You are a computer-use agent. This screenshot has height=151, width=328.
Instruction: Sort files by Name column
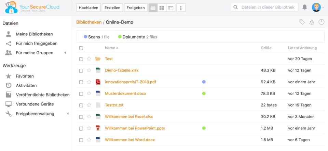click(x=111, y=48)
